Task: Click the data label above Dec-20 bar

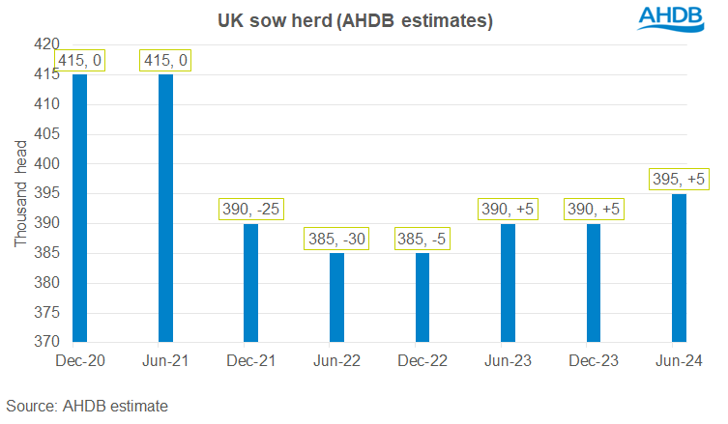Action: [x=78, y=59]
